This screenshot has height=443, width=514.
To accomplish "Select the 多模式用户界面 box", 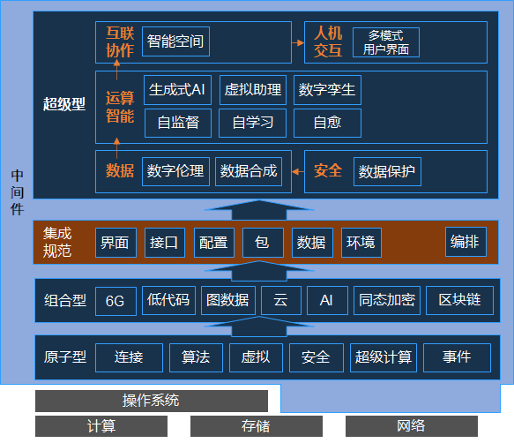I will 386,42.
